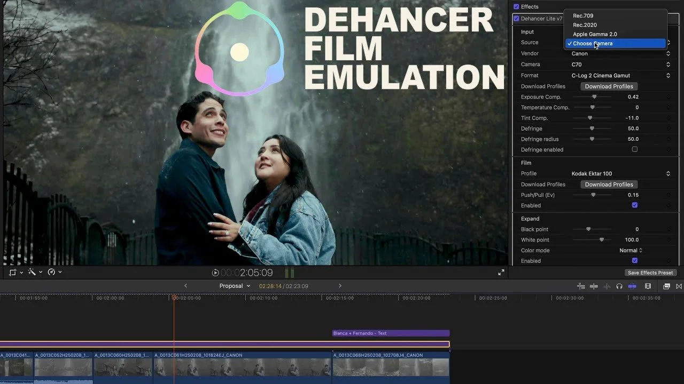Toggle skimming icon in timeline toolbar

click(594, 286)
